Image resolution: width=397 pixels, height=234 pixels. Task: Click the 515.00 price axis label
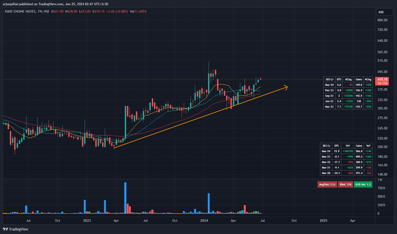coord(382,61)
